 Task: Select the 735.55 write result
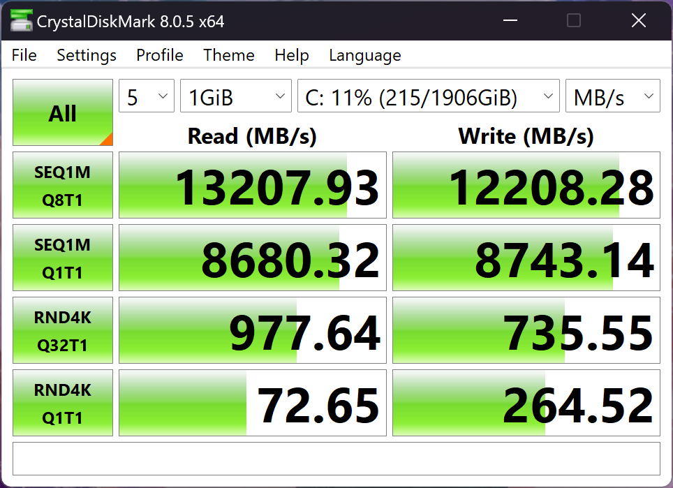pos(526,330)
